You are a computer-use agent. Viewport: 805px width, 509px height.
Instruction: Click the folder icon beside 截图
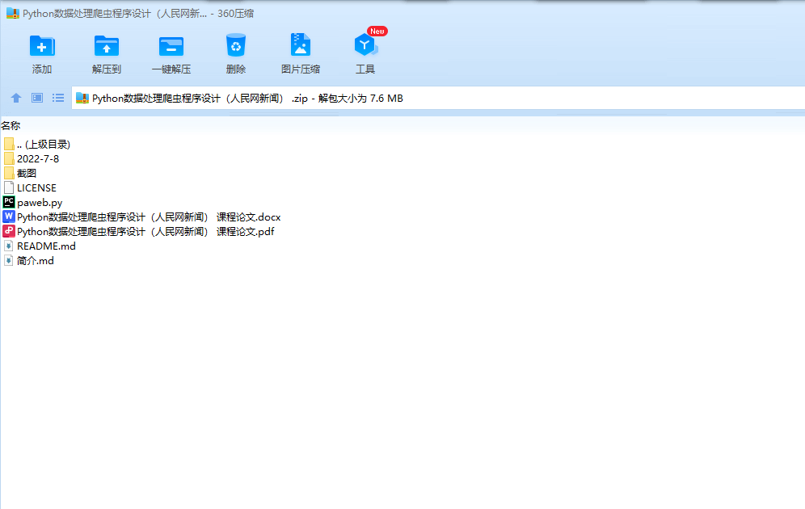point(9,173)
